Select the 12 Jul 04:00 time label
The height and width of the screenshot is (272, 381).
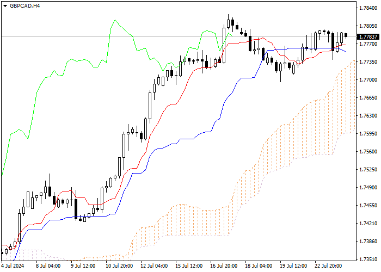pos(154,266)
